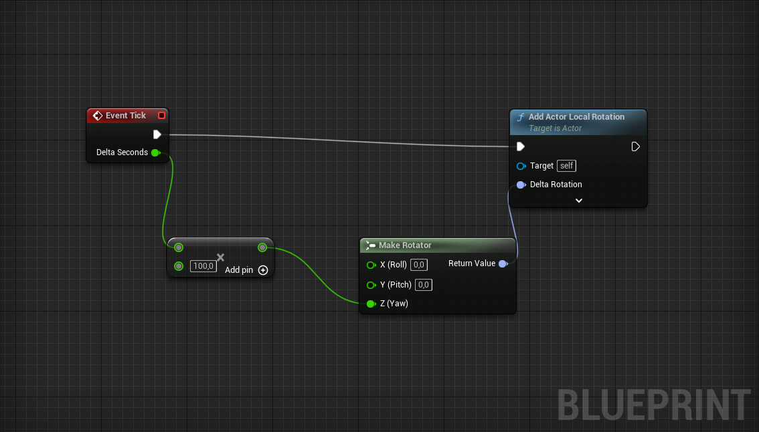This screenshot has height=432, width=759.
Task: Click the red delegate pin on Event Tick
Action: 161,116
